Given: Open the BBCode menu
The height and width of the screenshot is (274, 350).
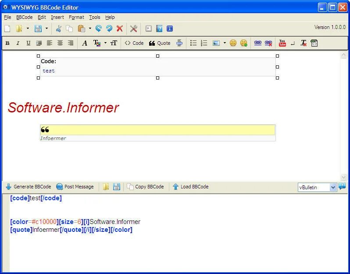Looking at the screenshot, I should [24, 17].
